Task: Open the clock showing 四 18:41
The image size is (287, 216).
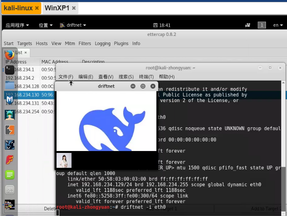Action: [x=162, y=25]
